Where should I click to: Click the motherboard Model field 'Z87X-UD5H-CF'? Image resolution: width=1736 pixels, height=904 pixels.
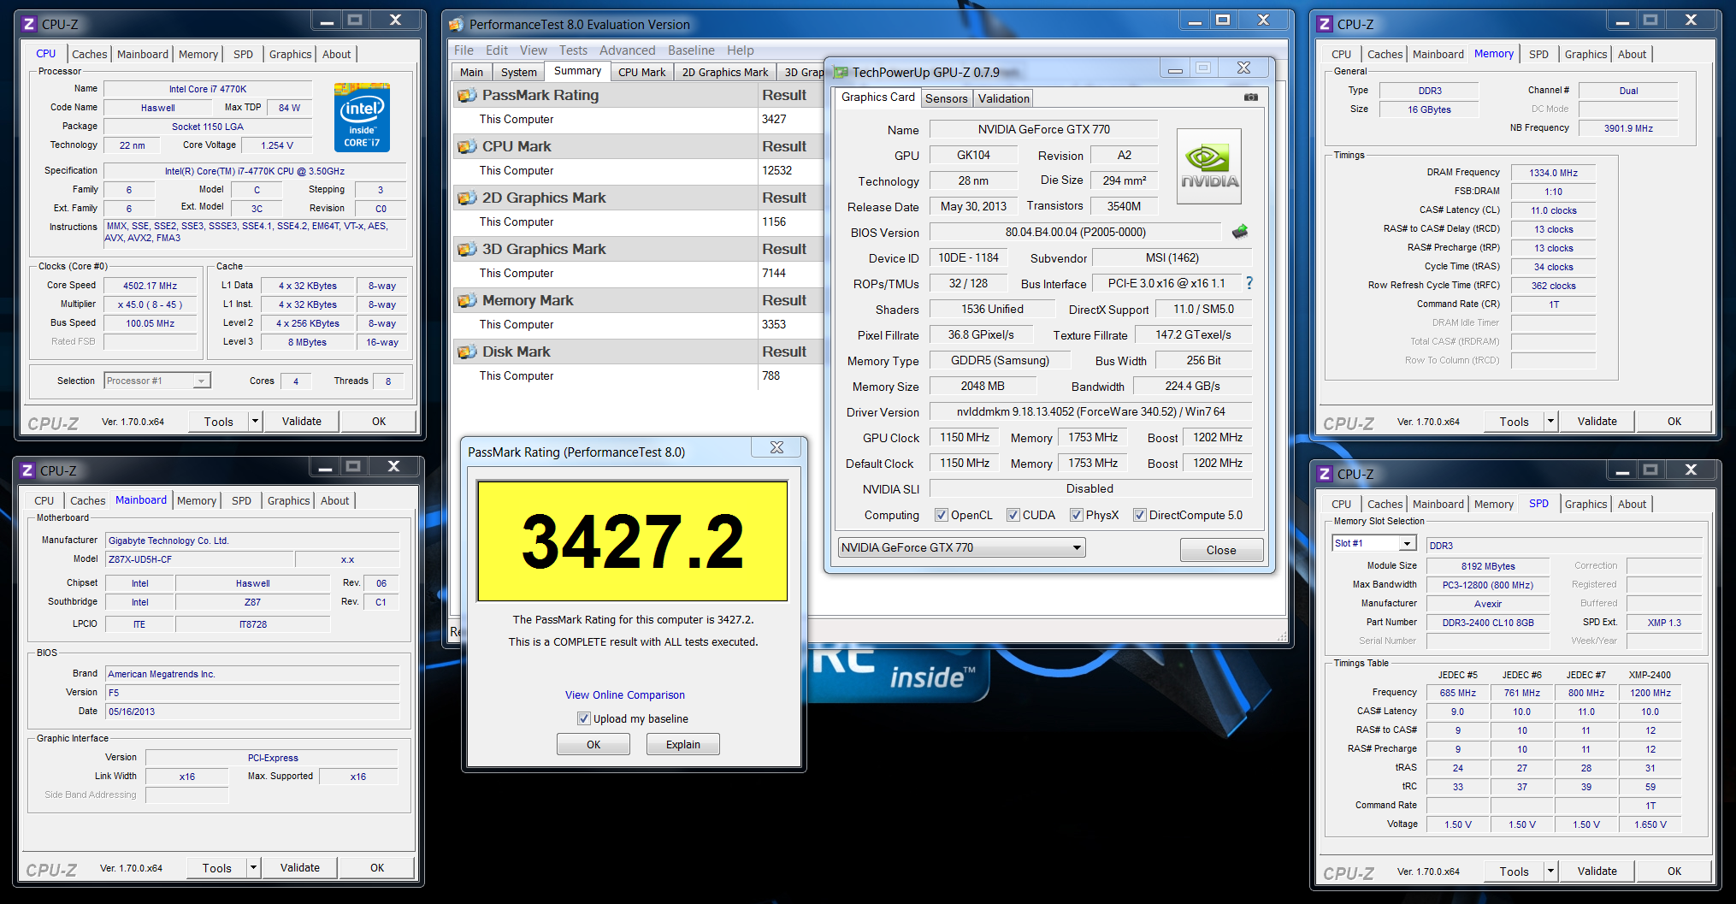tap(200, 559)
